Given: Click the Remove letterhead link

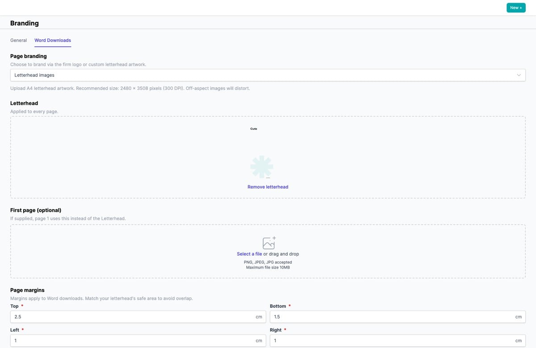Looking at the screenshot, I should 268,187.
